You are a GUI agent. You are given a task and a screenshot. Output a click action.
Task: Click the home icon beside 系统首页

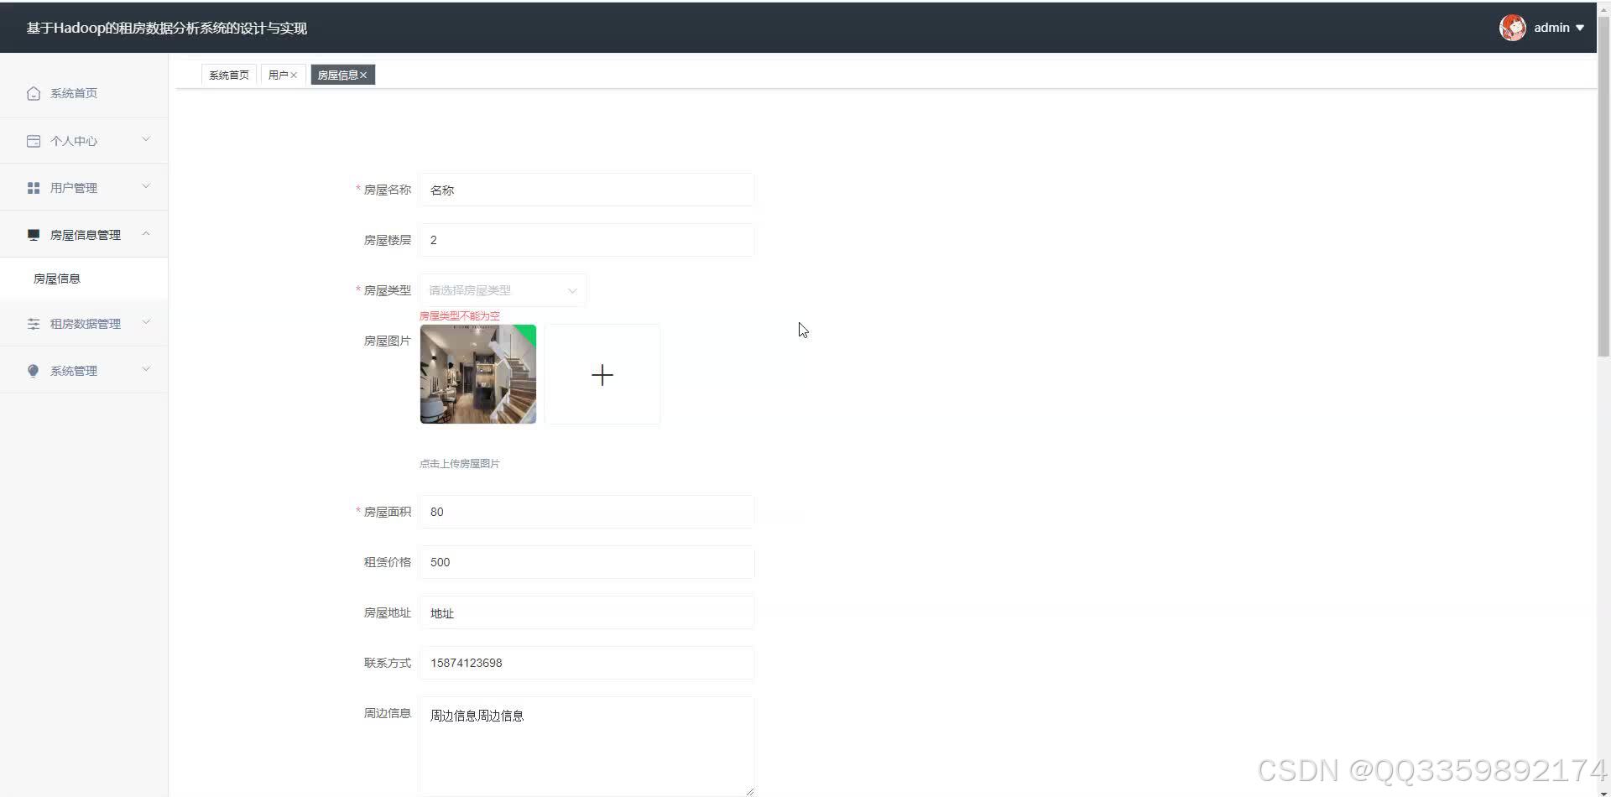(34, 93)
